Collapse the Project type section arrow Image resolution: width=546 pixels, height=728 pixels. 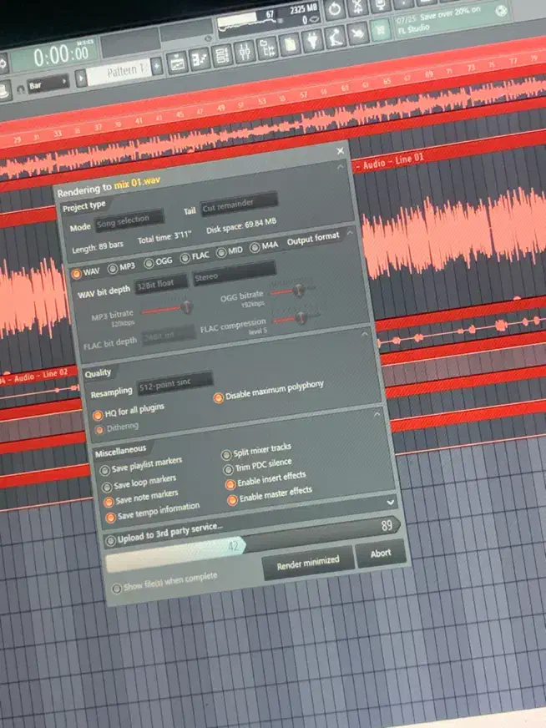click(x=341, y=166)
